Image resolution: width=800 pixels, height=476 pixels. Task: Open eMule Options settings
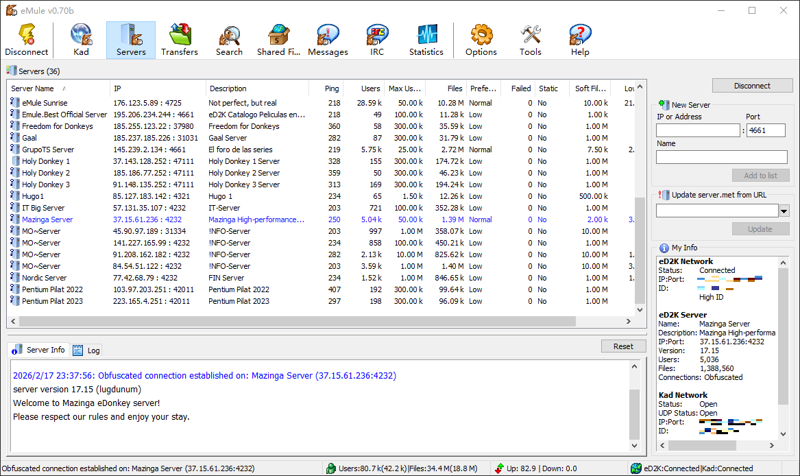[481, 40]
